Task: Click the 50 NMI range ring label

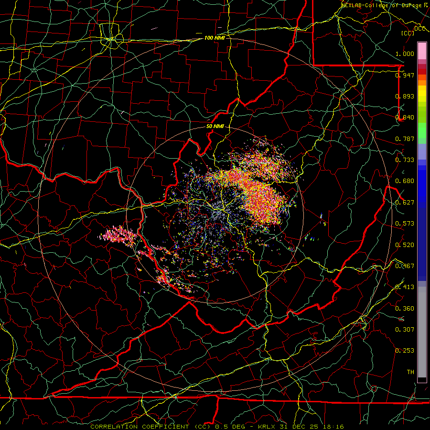Action: (x=215, y=127)
